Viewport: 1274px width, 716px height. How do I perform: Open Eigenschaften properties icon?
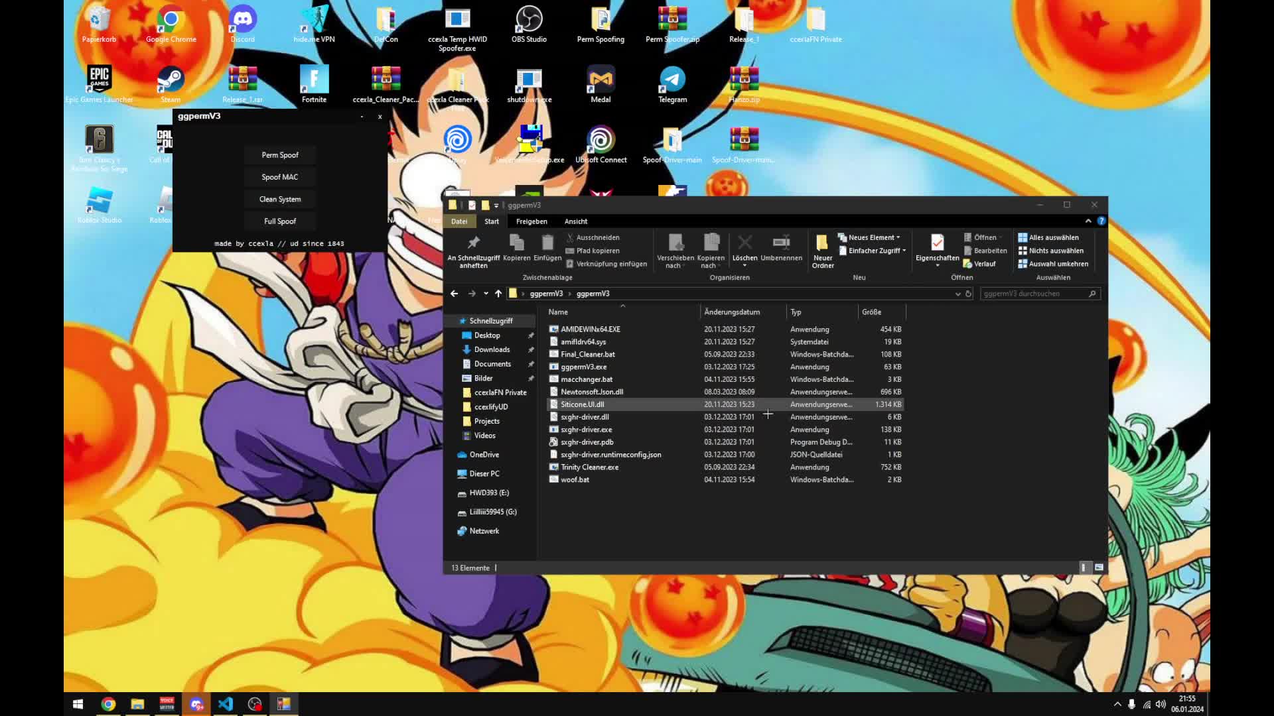pyautogui.click(x=937, y=243)
